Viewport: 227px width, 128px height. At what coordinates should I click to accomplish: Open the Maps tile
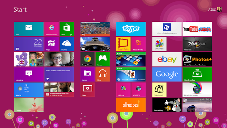[x=51, y=44]
